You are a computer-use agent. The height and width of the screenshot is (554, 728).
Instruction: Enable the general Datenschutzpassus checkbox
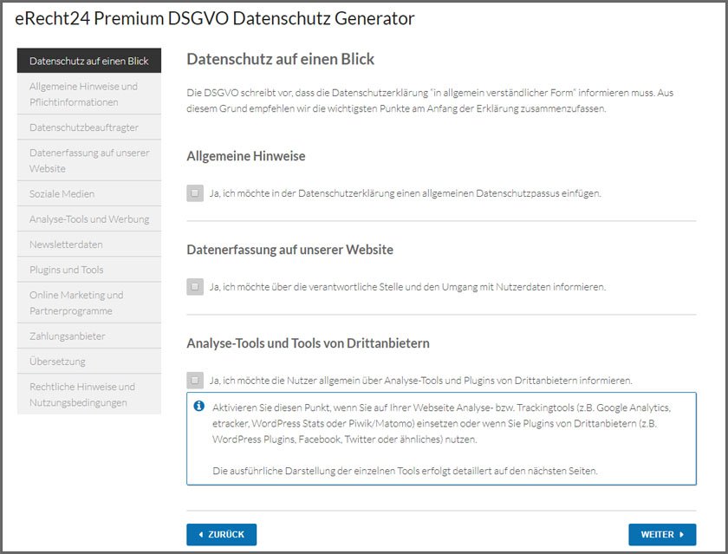pyautogui.click(x=195, y=193)
